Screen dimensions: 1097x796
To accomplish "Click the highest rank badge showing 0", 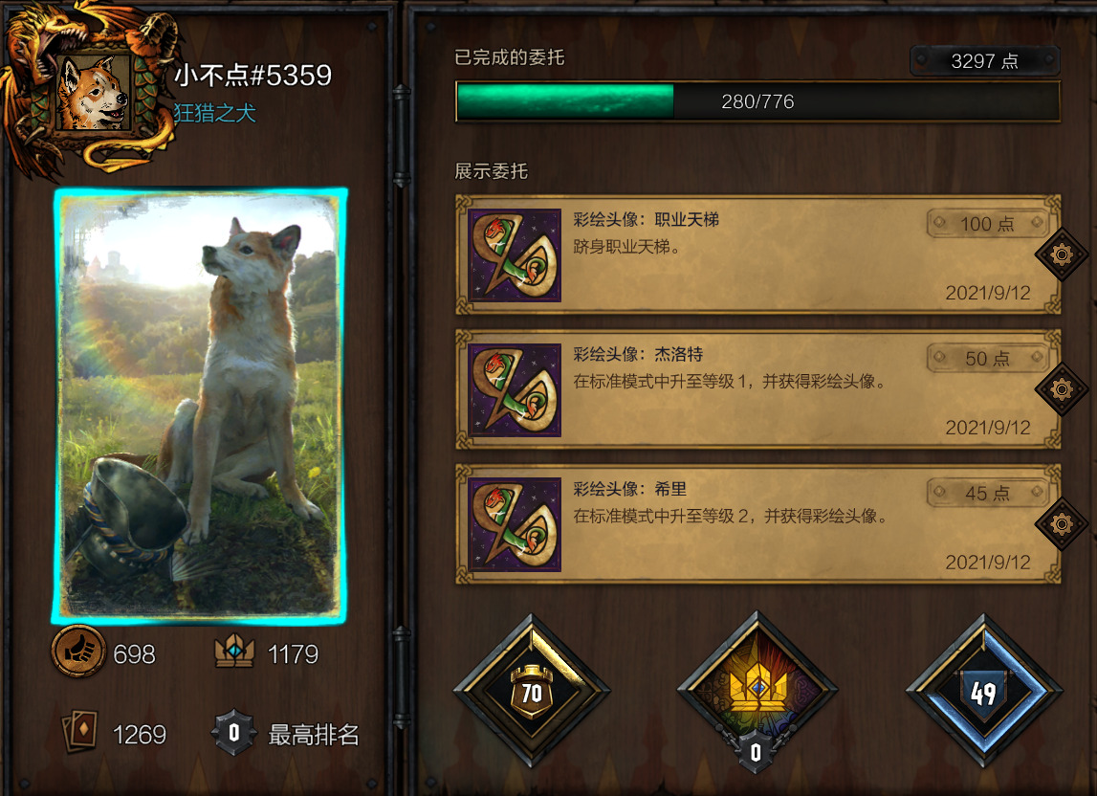I will pyautogui.click(x=233, y=733).
